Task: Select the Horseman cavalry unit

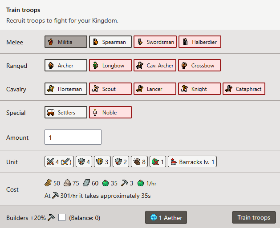Action: (x=66, y=89)
